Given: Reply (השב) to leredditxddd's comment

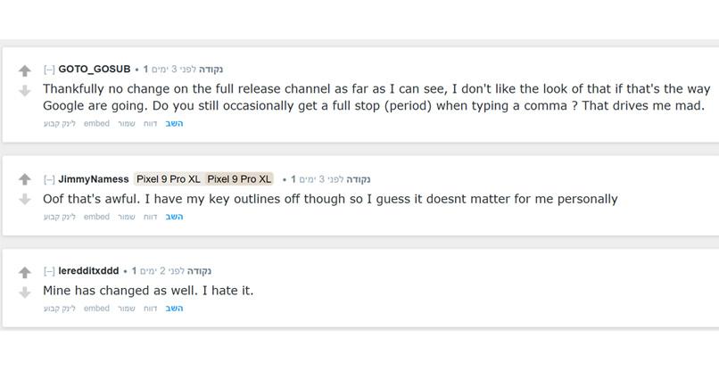Looking at the screenshot, I should pos(174,309).
